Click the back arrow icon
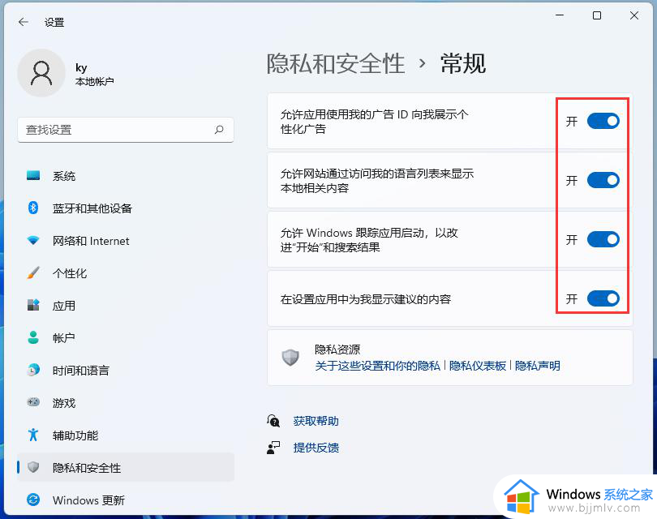This screenshot has width=657, height=519. click(x=24, y=22)
